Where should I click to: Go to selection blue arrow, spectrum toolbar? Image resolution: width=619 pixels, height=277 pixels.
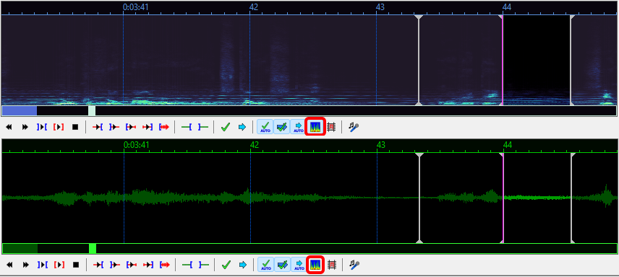[242, 127]
